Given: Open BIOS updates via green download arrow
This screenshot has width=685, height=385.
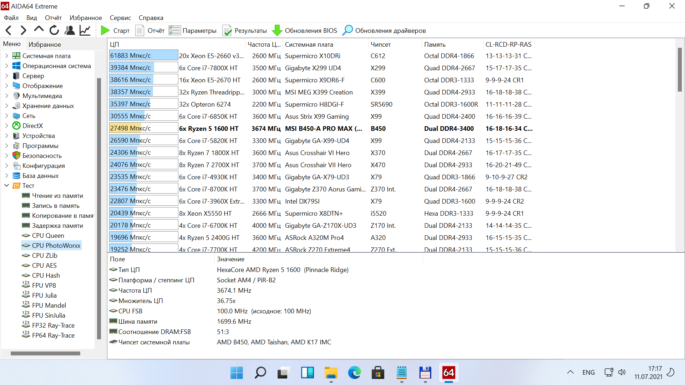Looking at the screenshot, I should tap(277, 31).
